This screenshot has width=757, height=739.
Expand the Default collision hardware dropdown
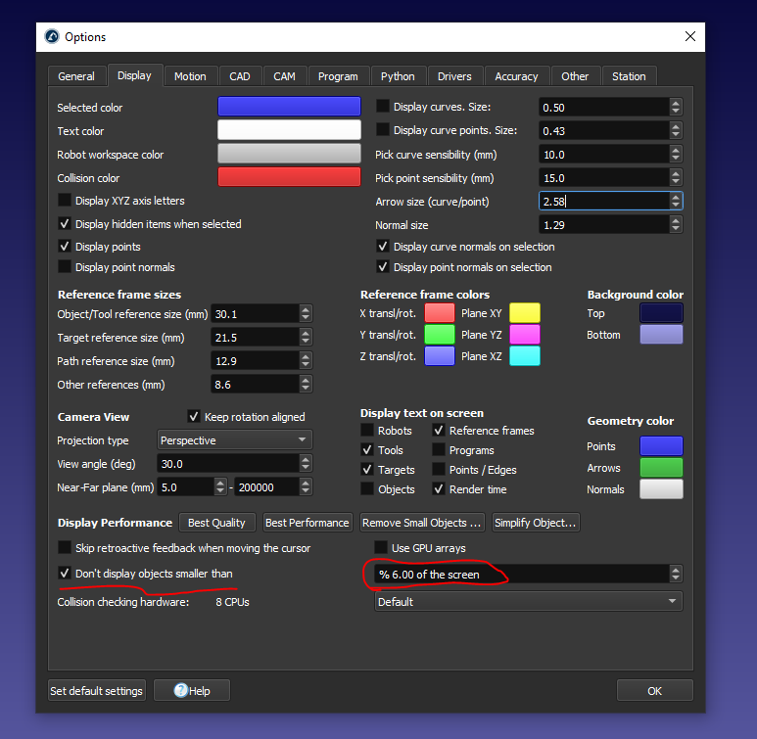point(529,602)
